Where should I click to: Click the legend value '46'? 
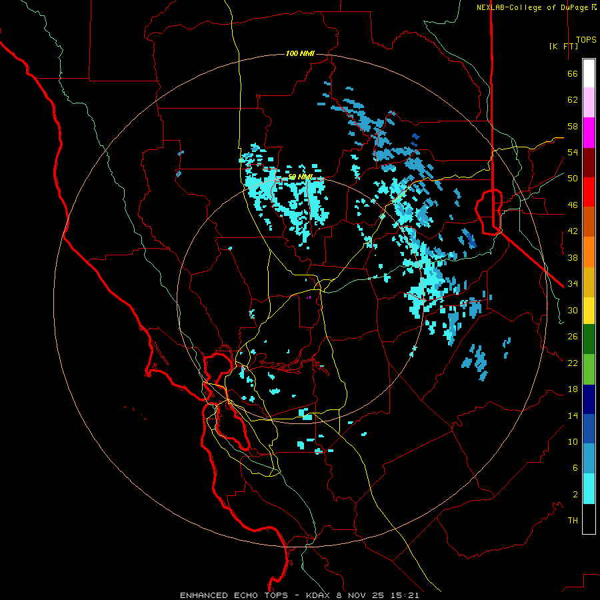click(573, 205)
